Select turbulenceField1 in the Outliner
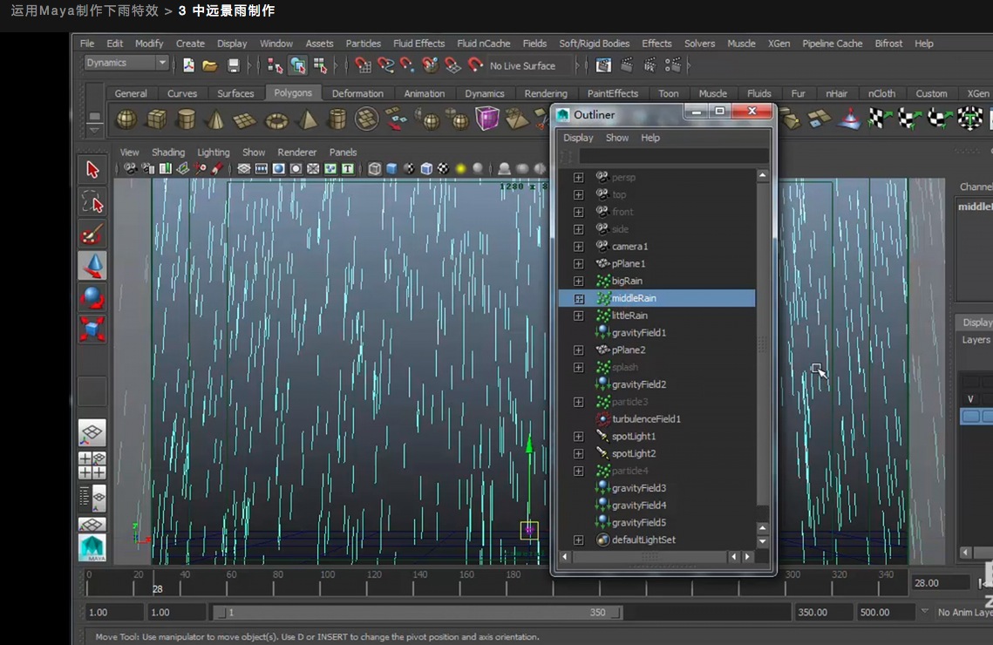 click(x=646, y=419)
